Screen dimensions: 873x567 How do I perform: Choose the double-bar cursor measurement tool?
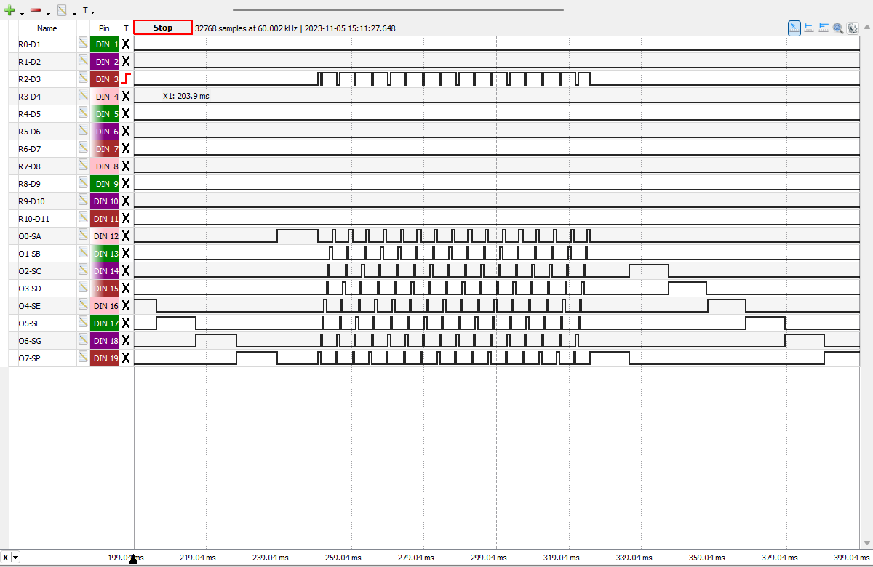click(x=824, y=28)
